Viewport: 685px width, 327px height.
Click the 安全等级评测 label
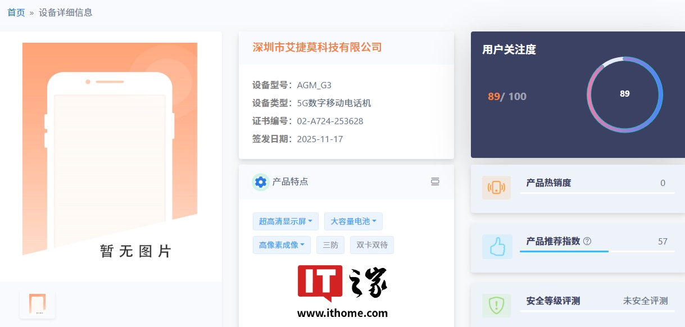point(553,301)
